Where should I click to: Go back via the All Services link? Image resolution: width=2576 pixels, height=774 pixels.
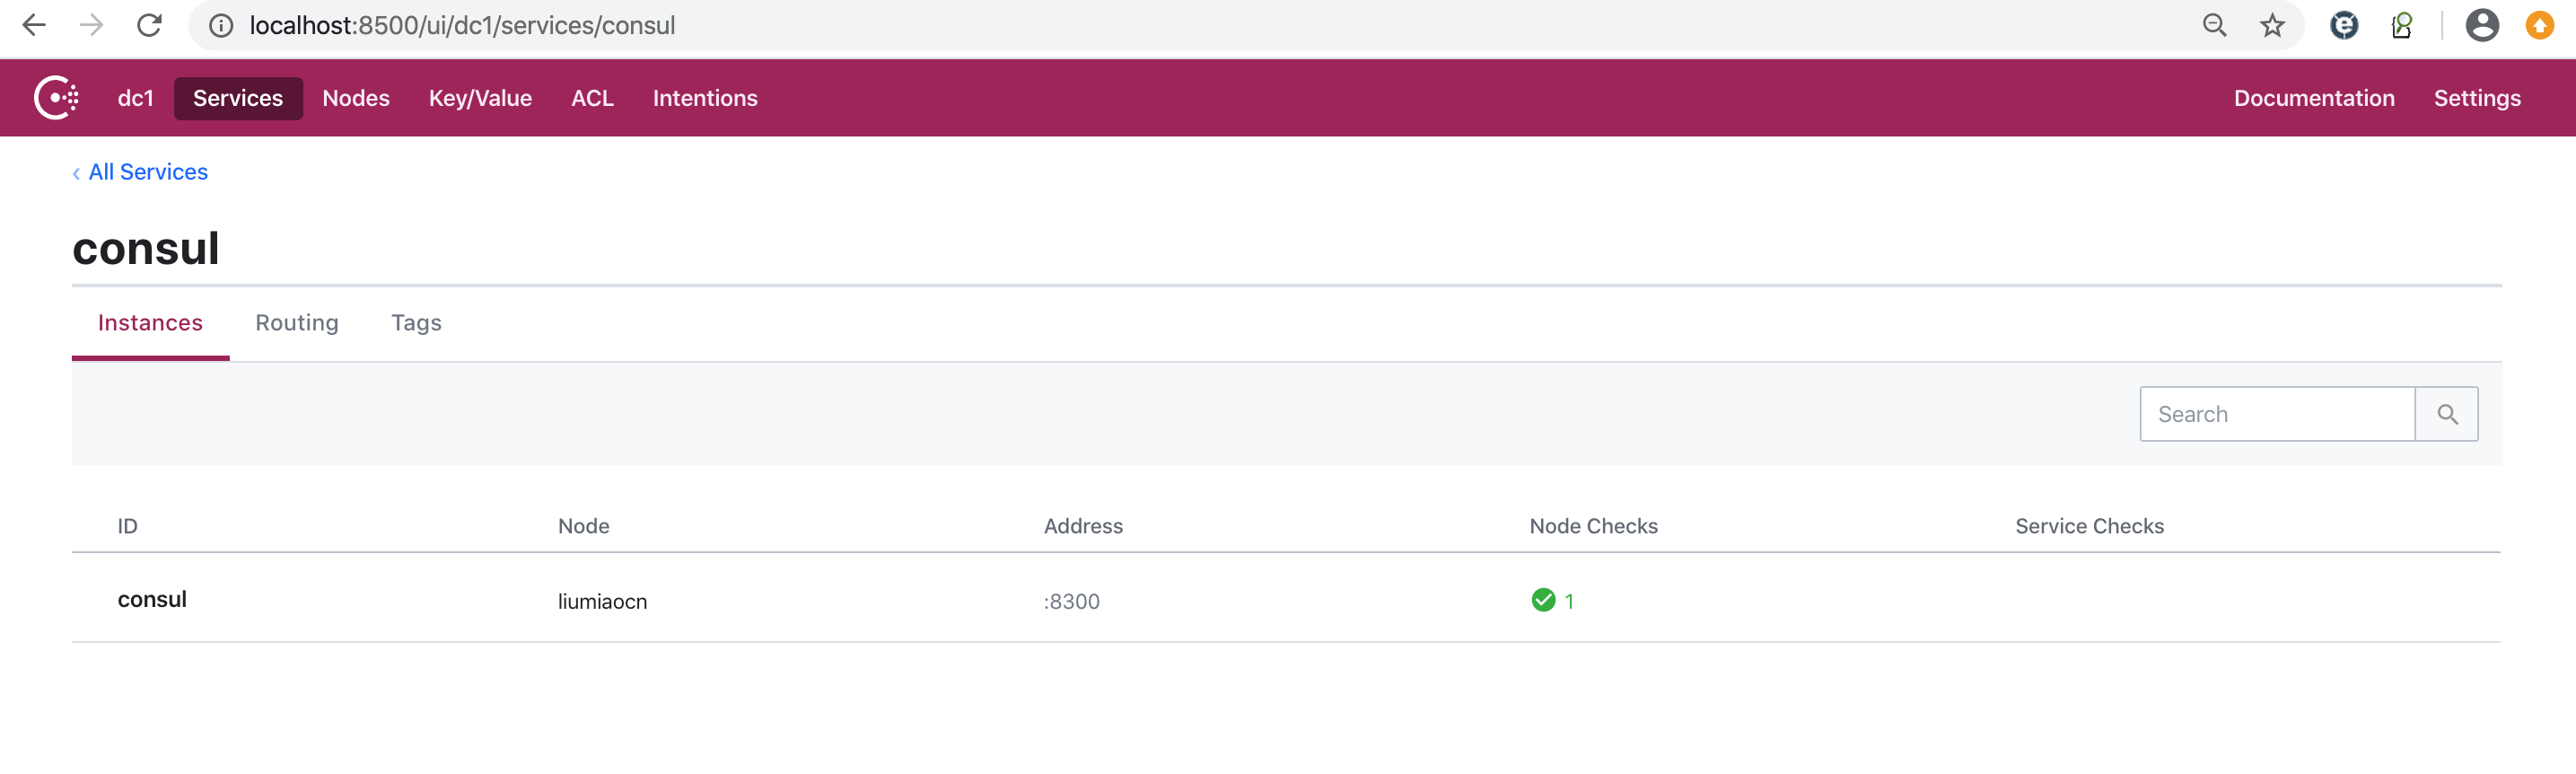coord(147,171)
